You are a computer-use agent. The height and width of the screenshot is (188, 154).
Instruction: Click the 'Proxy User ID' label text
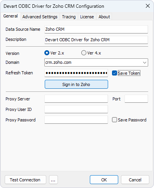19,109
